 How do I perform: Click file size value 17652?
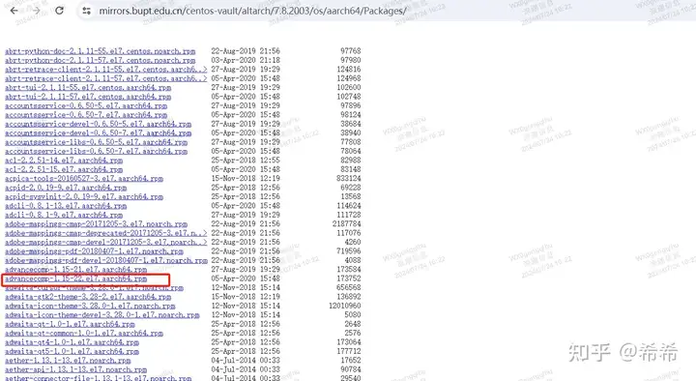tap(351, 360)
